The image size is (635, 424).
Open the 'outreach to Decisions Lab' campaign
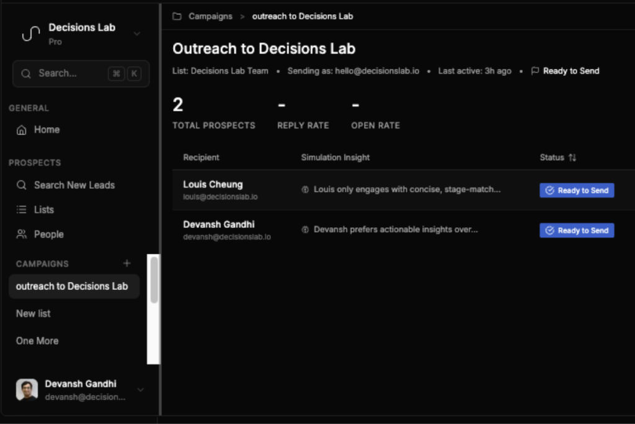tap(74, 286)
